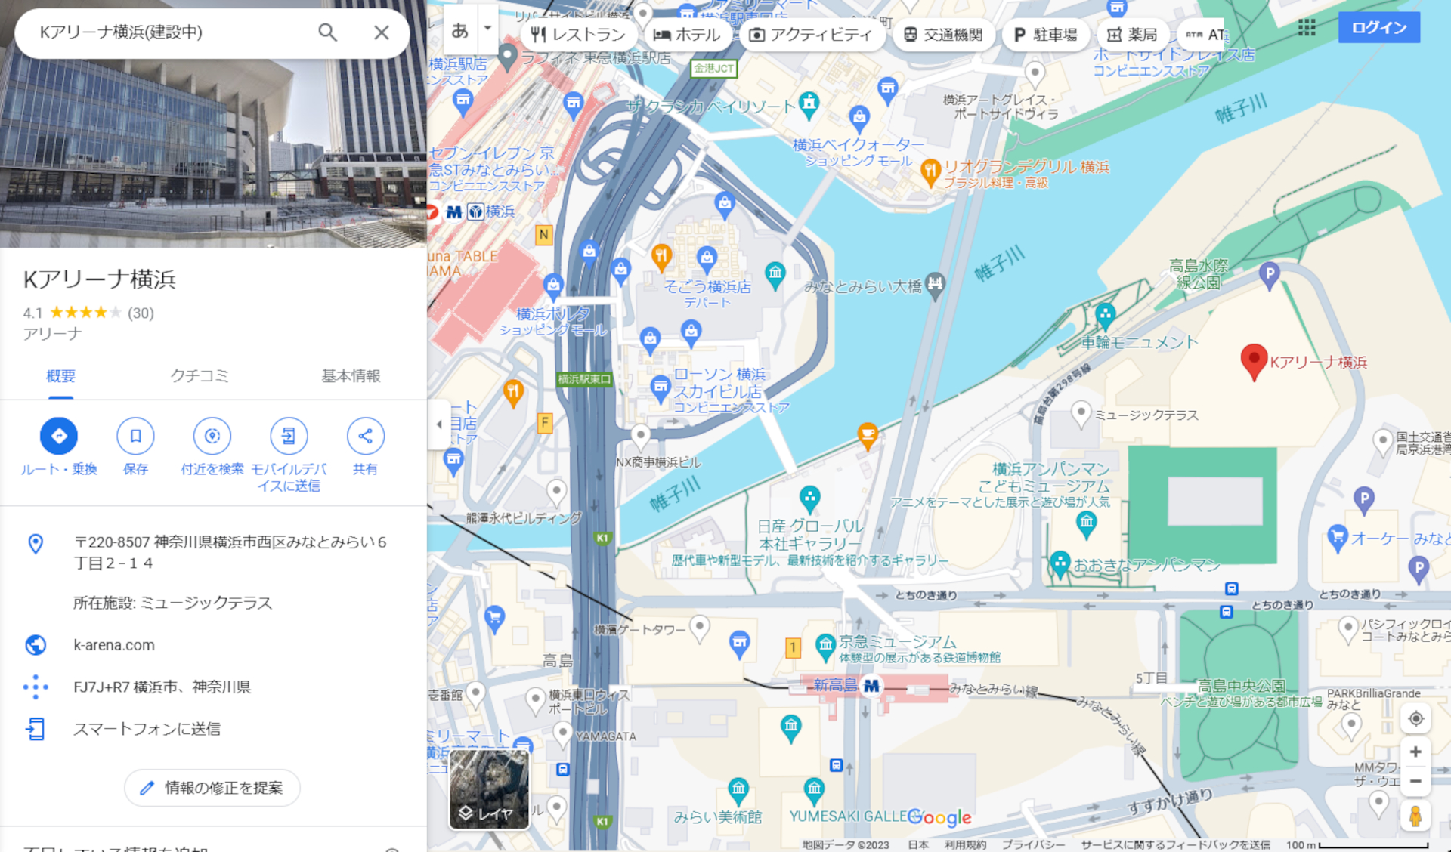Viewport: 1451px width, 852px height.
Task: Open the 基本情報 tab
Action: coord(351,375)
